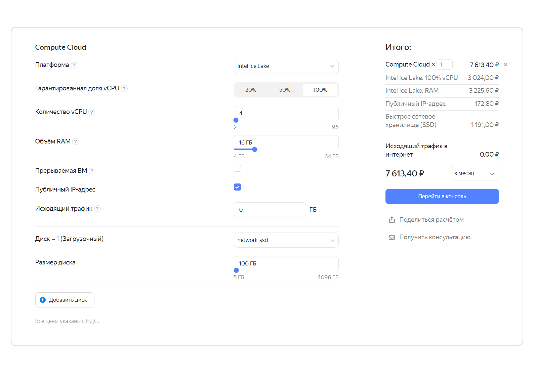The image size is (534, 373).
Task: Click the 'Диск – 1 (Загрузочный)' label
Action: 70,239
